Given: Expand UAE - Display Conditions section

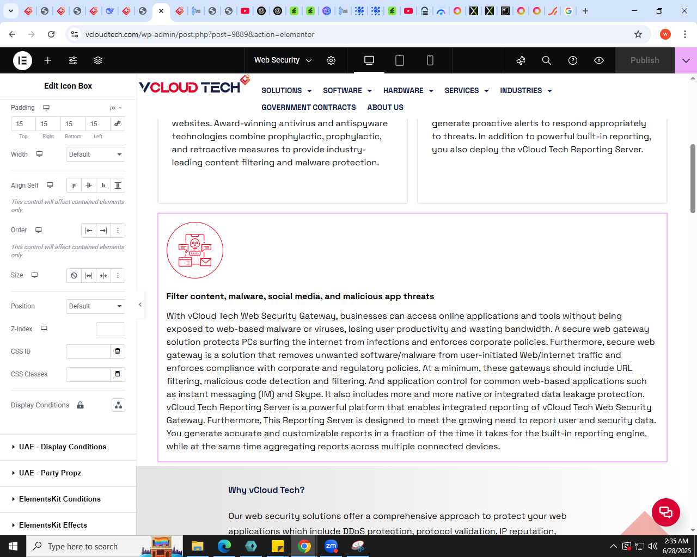Looking at the screenshot, I should tap(68, 447).
